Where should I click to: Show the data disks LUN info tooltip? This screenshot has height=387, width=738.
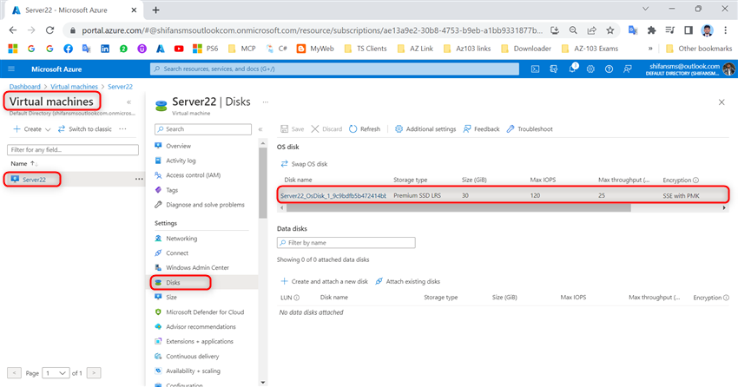click(297, 298)
